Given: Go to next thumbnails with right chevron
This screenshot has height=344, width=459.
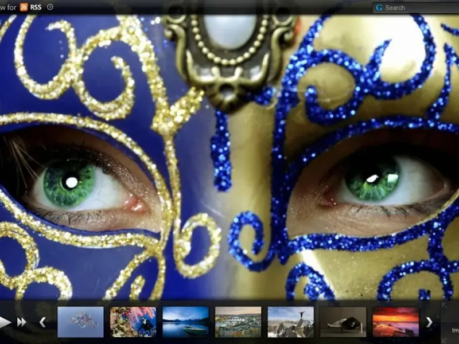Looking at the screenshot, I should (429, 322).
